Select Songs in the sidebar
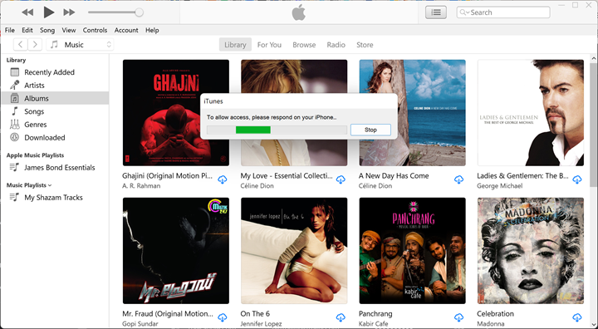Screen dimensions: 598x329 [55, 111]
